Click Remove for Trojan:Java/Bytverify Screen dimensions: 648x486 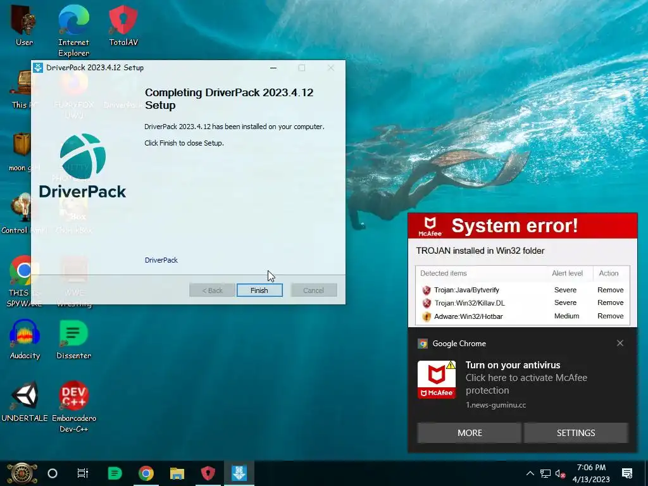[611, 290]
